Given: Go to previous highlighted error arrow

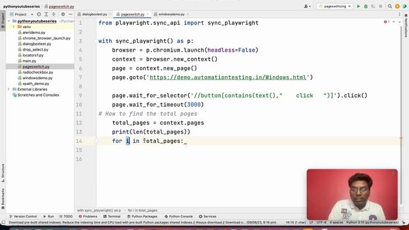Looking at the screenshot, I should (394, 22).
